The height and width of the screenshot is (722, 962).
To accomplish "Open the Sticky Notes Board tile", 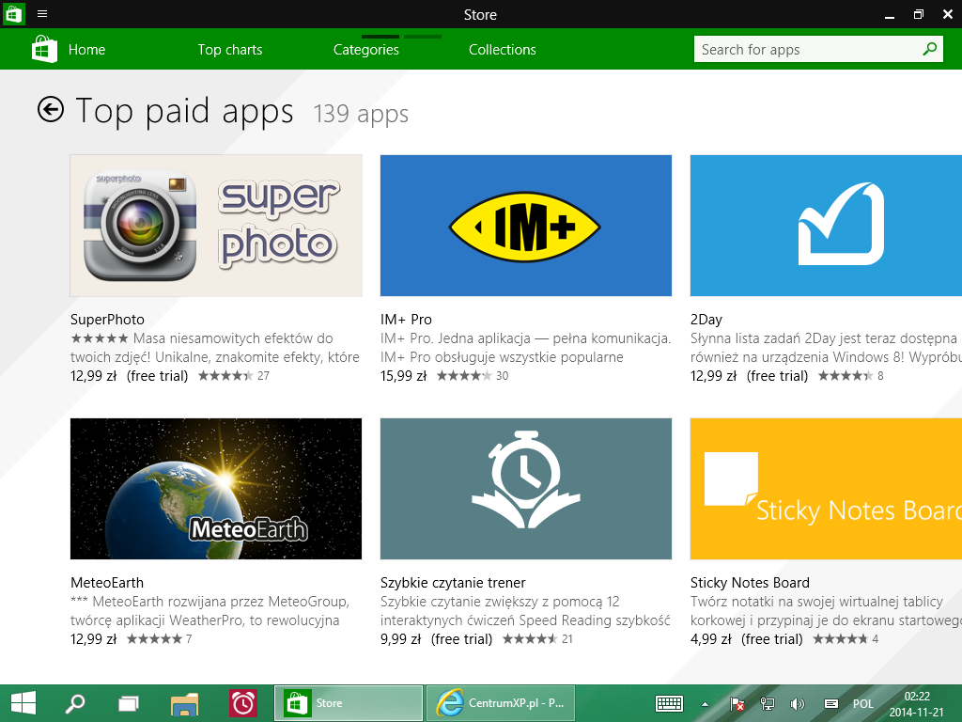I will tap(826, 489).
